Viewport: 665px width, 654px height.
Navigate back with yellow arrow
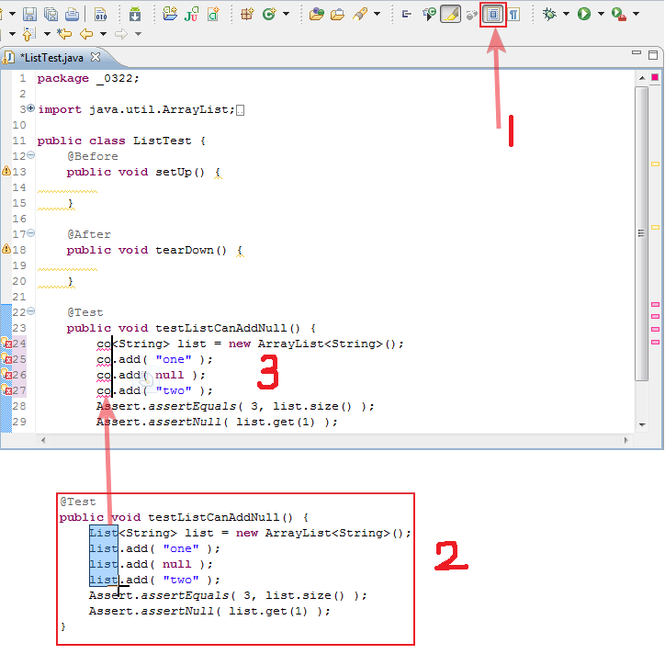tap(86, 33)
